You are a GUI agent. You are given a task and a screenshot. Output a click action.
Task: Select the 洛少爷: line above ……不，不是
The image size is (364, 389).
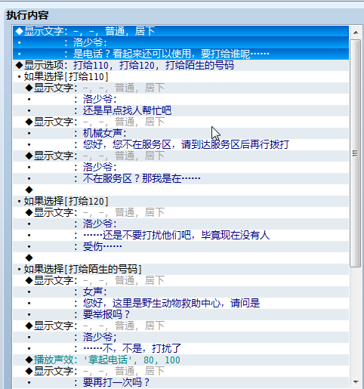(180, 337)
